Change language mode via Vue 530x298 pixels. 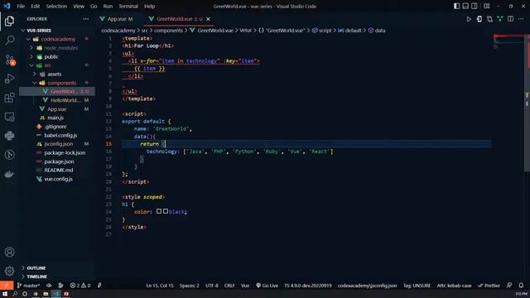point(245,286)
